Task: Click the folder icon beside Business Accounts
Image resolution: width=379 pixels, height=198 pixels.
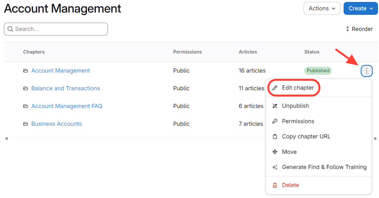Action: pos(26,124)
